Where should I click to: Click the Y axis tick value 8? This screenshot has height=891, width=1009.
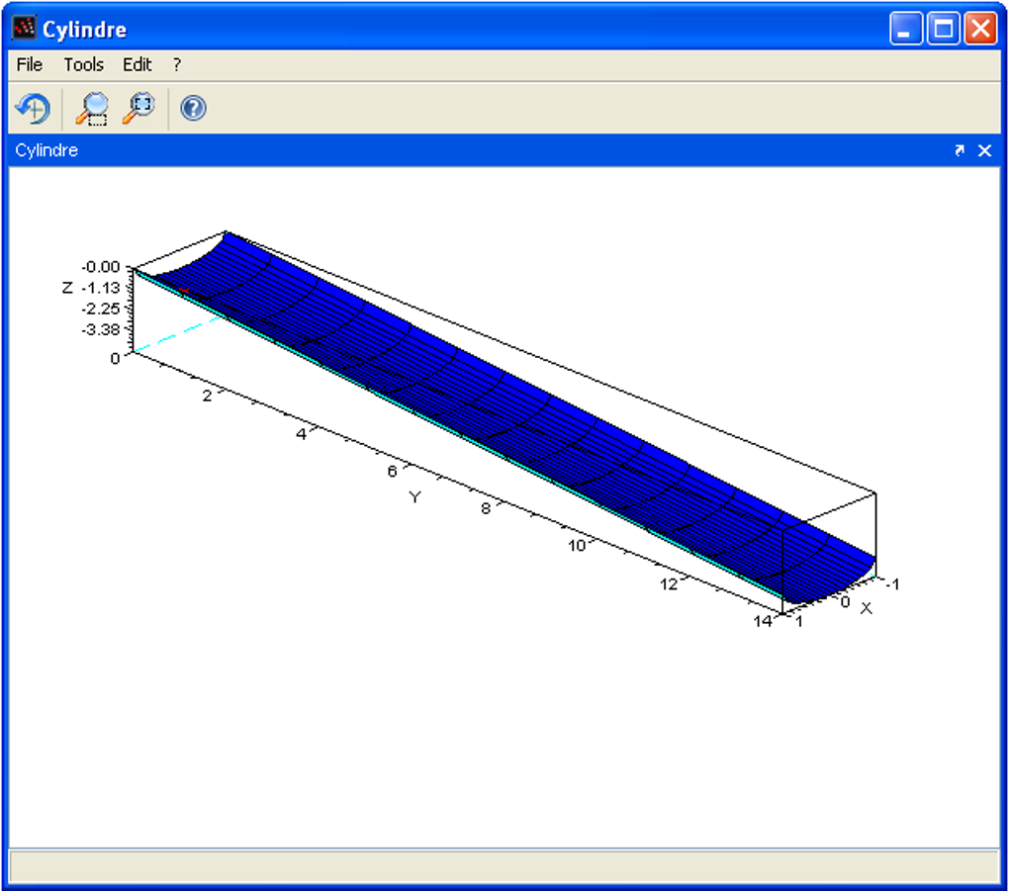point(486,508)
